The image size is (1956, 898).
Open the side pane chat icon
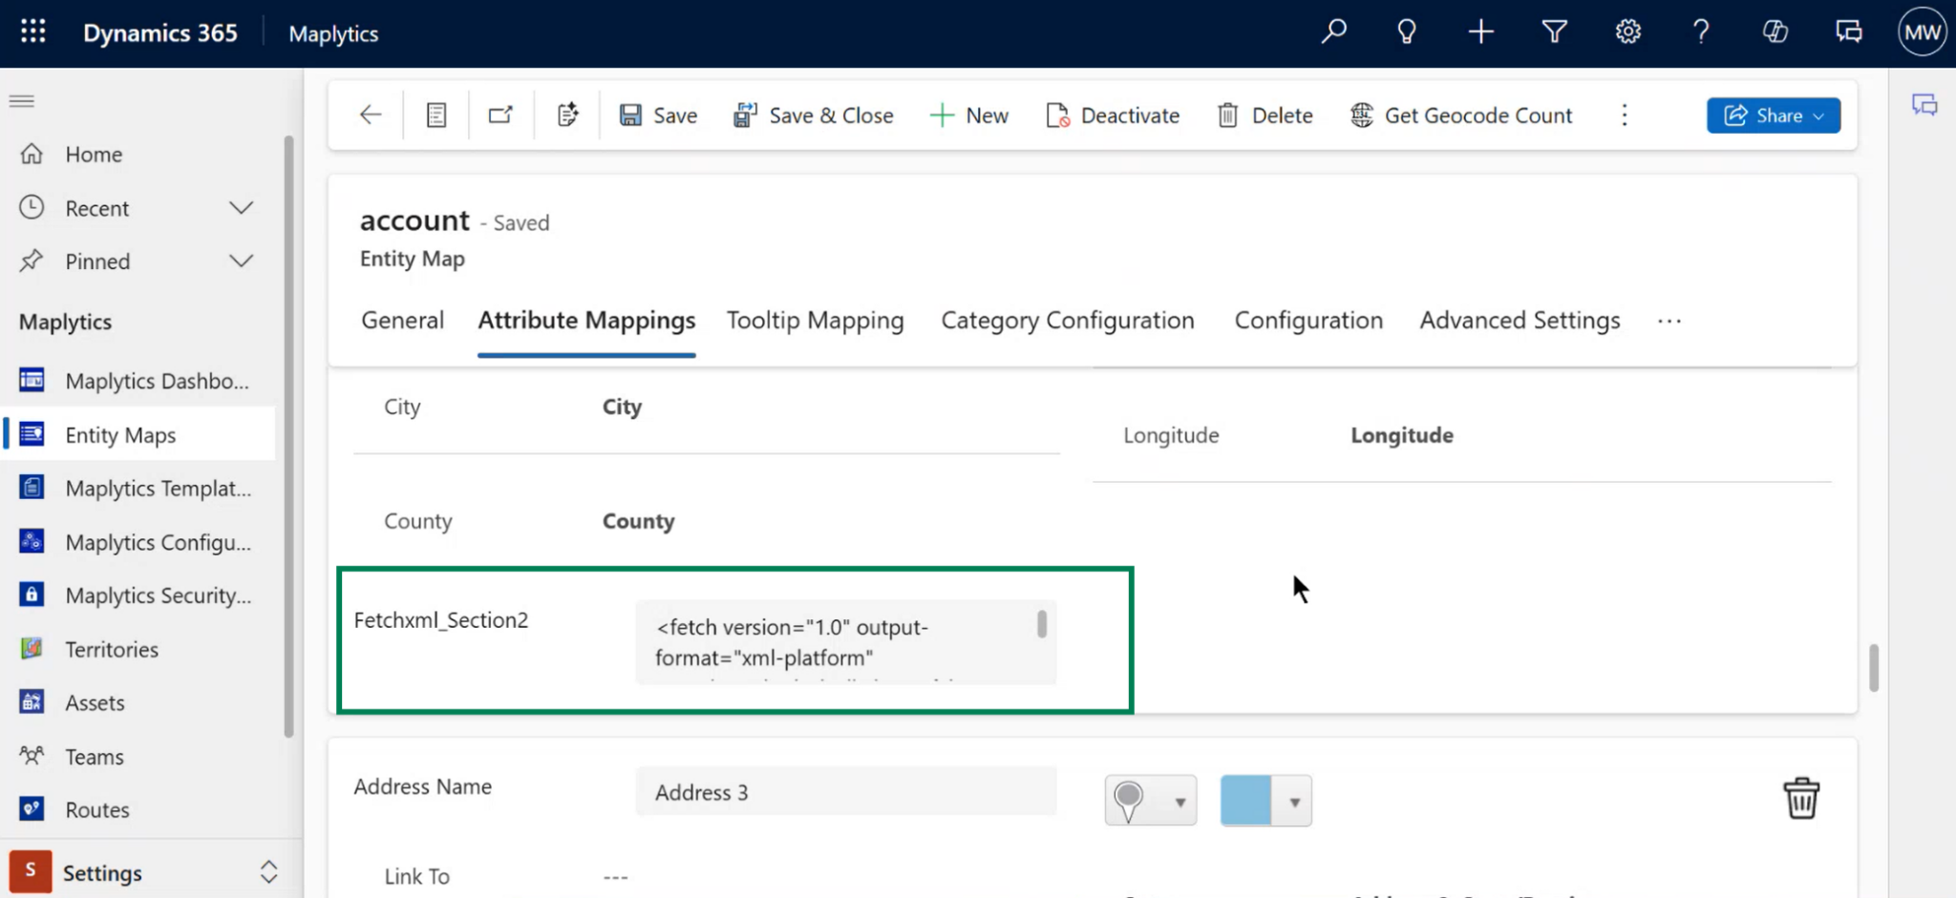pos(1924,105)
